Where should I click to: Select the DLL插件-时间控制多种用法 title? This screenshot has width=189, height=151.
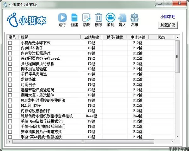coord(43,100)
